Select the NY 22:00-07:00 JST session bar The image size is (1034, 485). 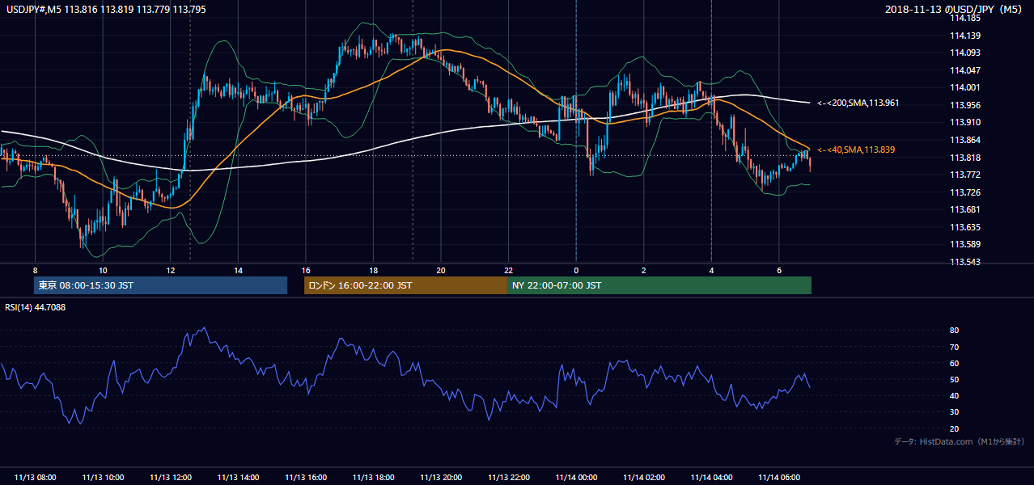[659, 285]
